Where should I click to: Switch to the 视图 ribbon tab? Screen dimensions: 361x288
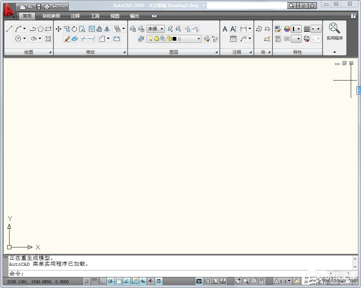click(x=114, y=16)
